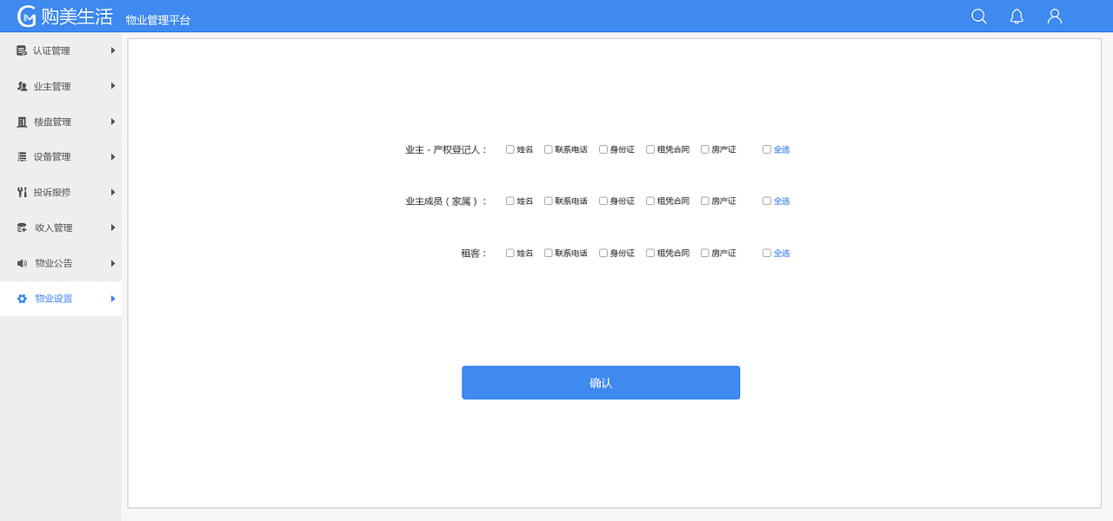Open notifications bell icon

pyautogui.click(x=1016, y=16)
